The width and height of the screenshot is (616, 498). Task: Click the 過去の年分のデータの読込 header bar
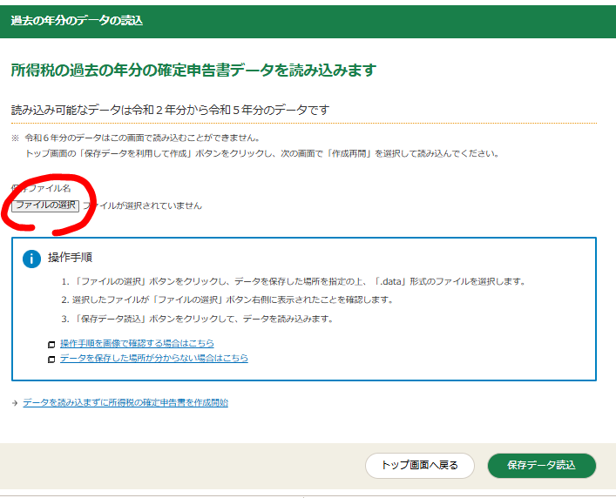pyautogui.click(x=77, y=20)
